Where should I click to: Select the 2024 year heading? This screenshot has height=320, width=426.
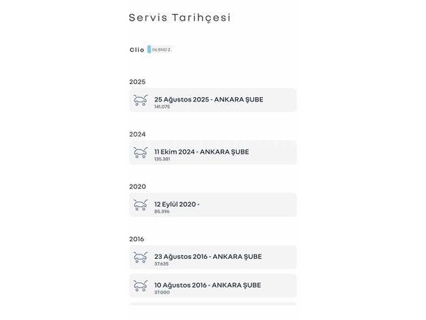tap(137, 135)
